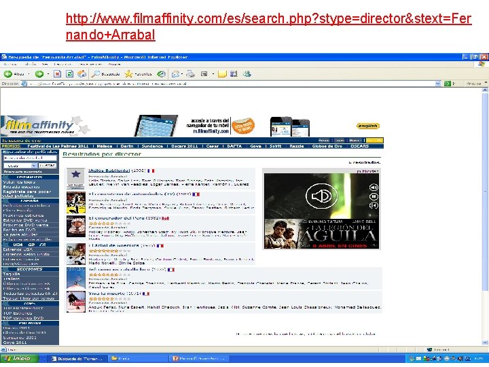Click the volume icon in system tray
The height and width of the screenshot is (367, 489).
click(x=459, y=359)
